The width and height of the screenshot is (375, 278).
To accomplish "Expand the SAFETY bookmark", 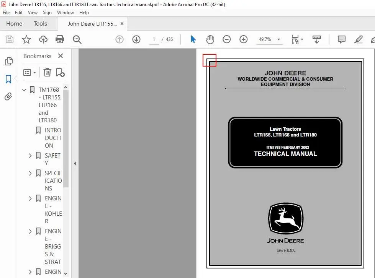I will (x=30, y=156).
